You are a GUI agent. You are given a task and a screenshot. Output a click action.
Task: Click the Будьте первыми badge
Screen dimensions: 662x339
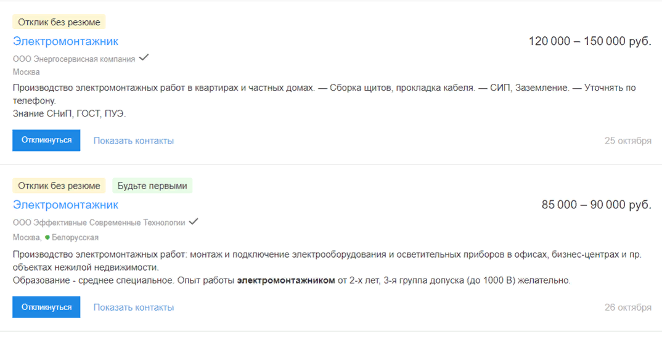point(152,186)
